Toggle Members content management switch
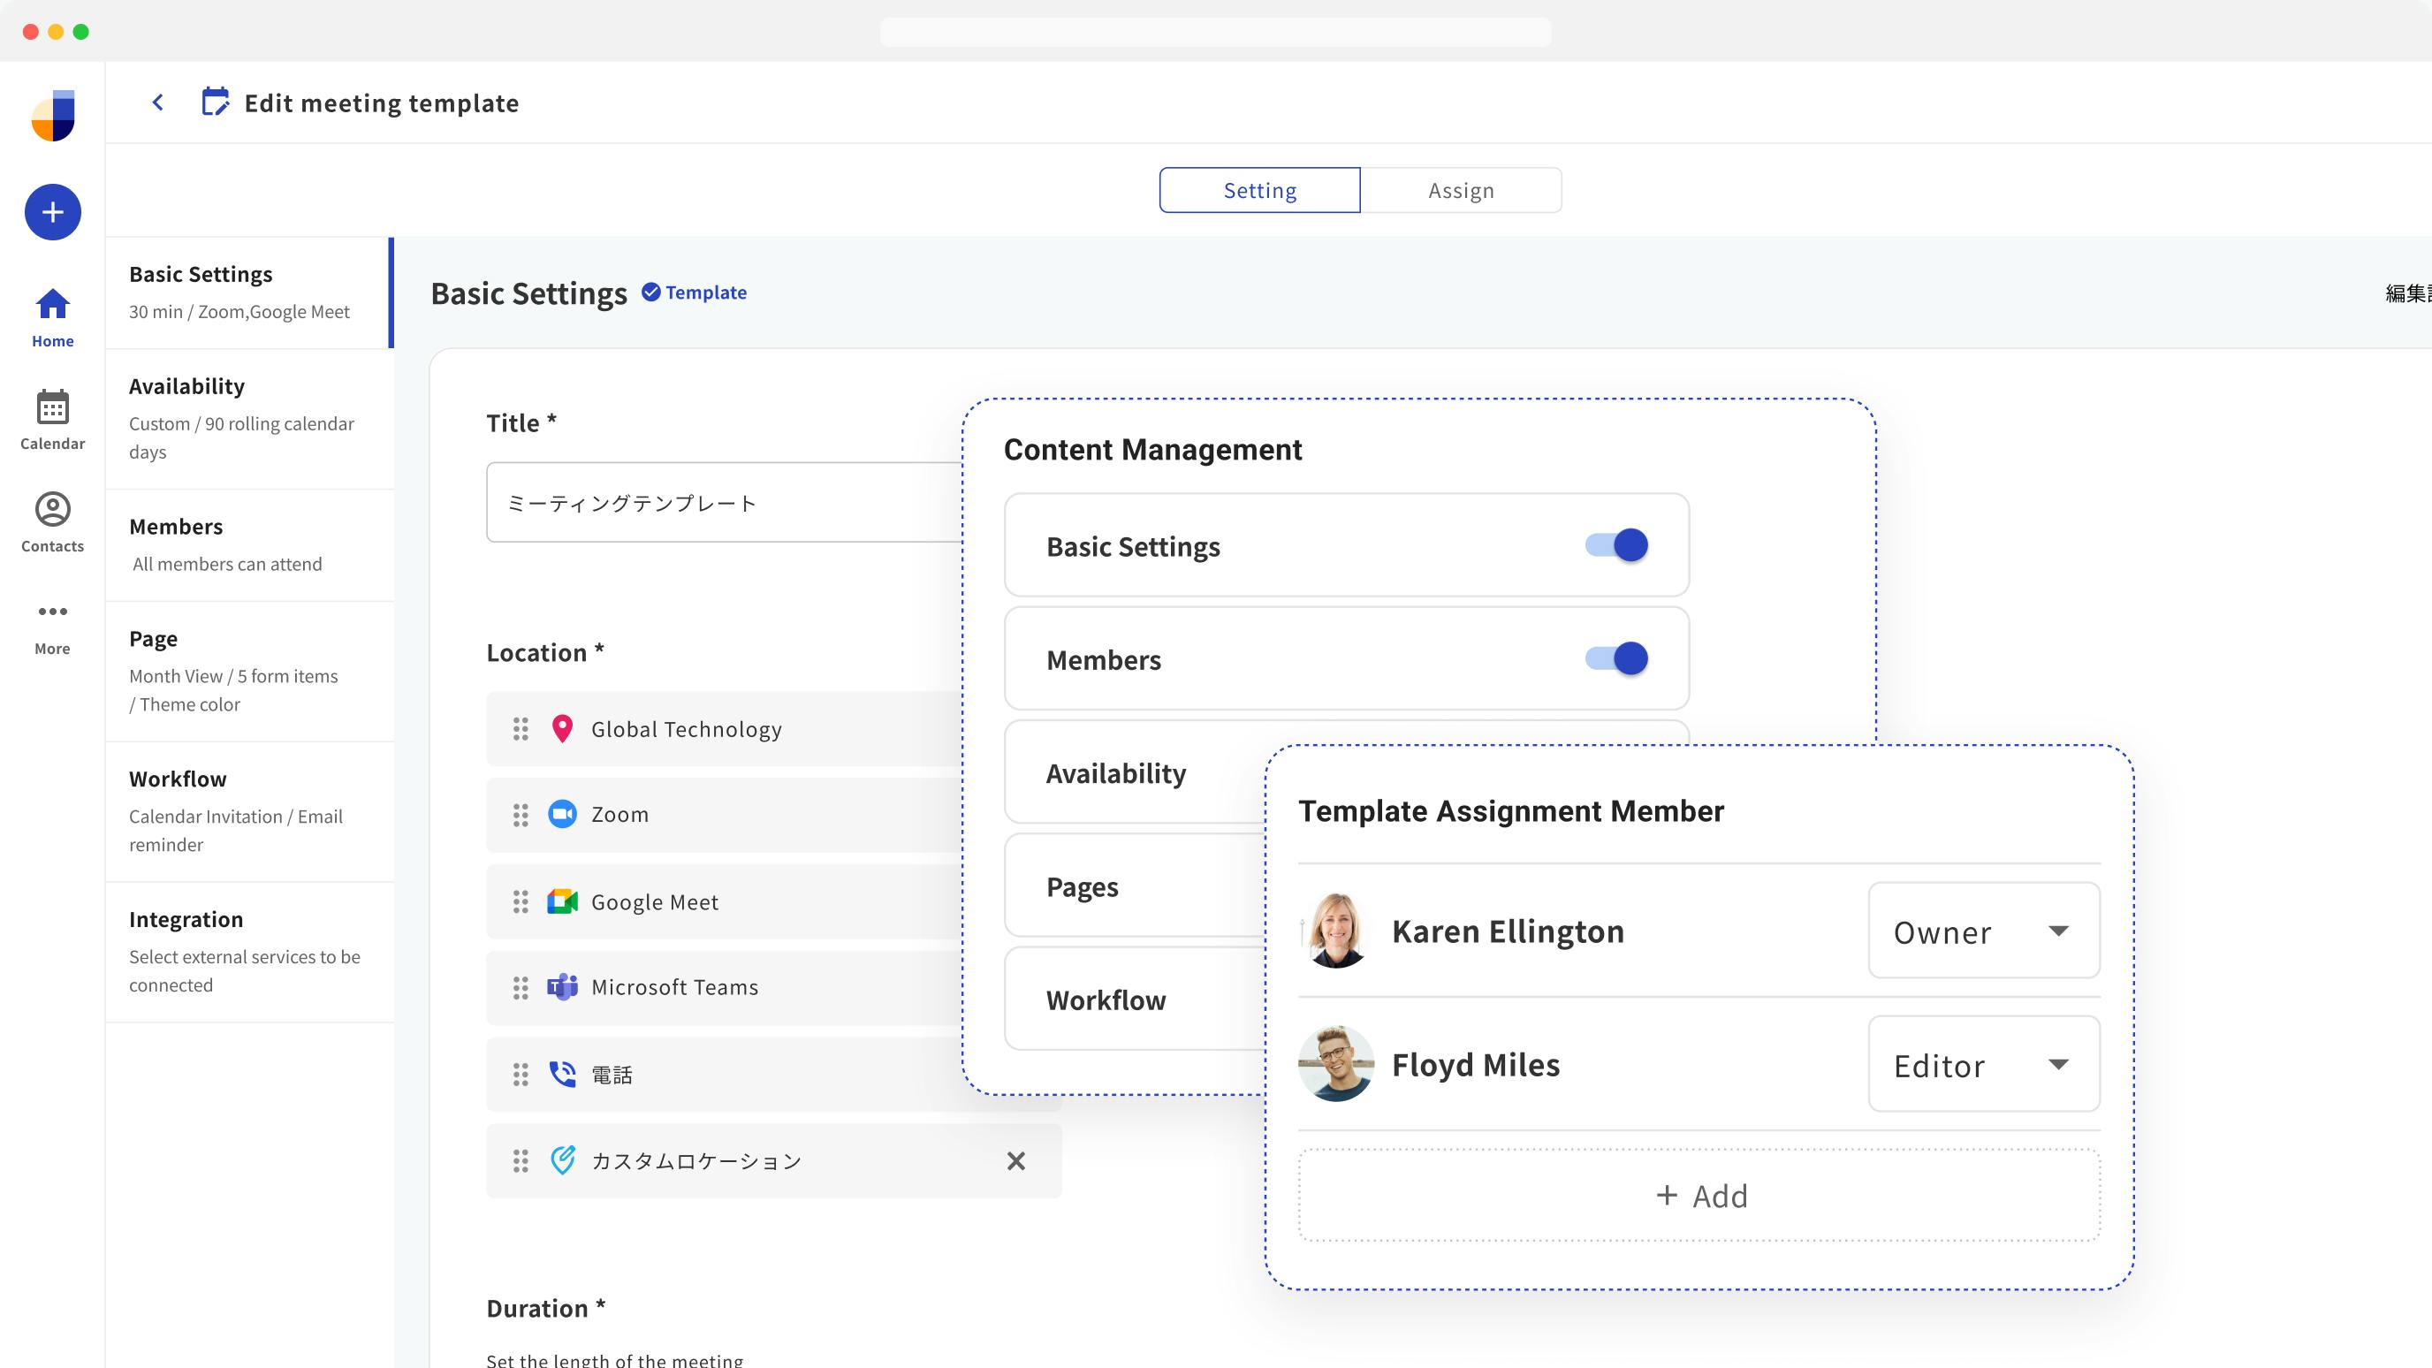This screenshot has width=2432, height=1368. [1616, 658]
